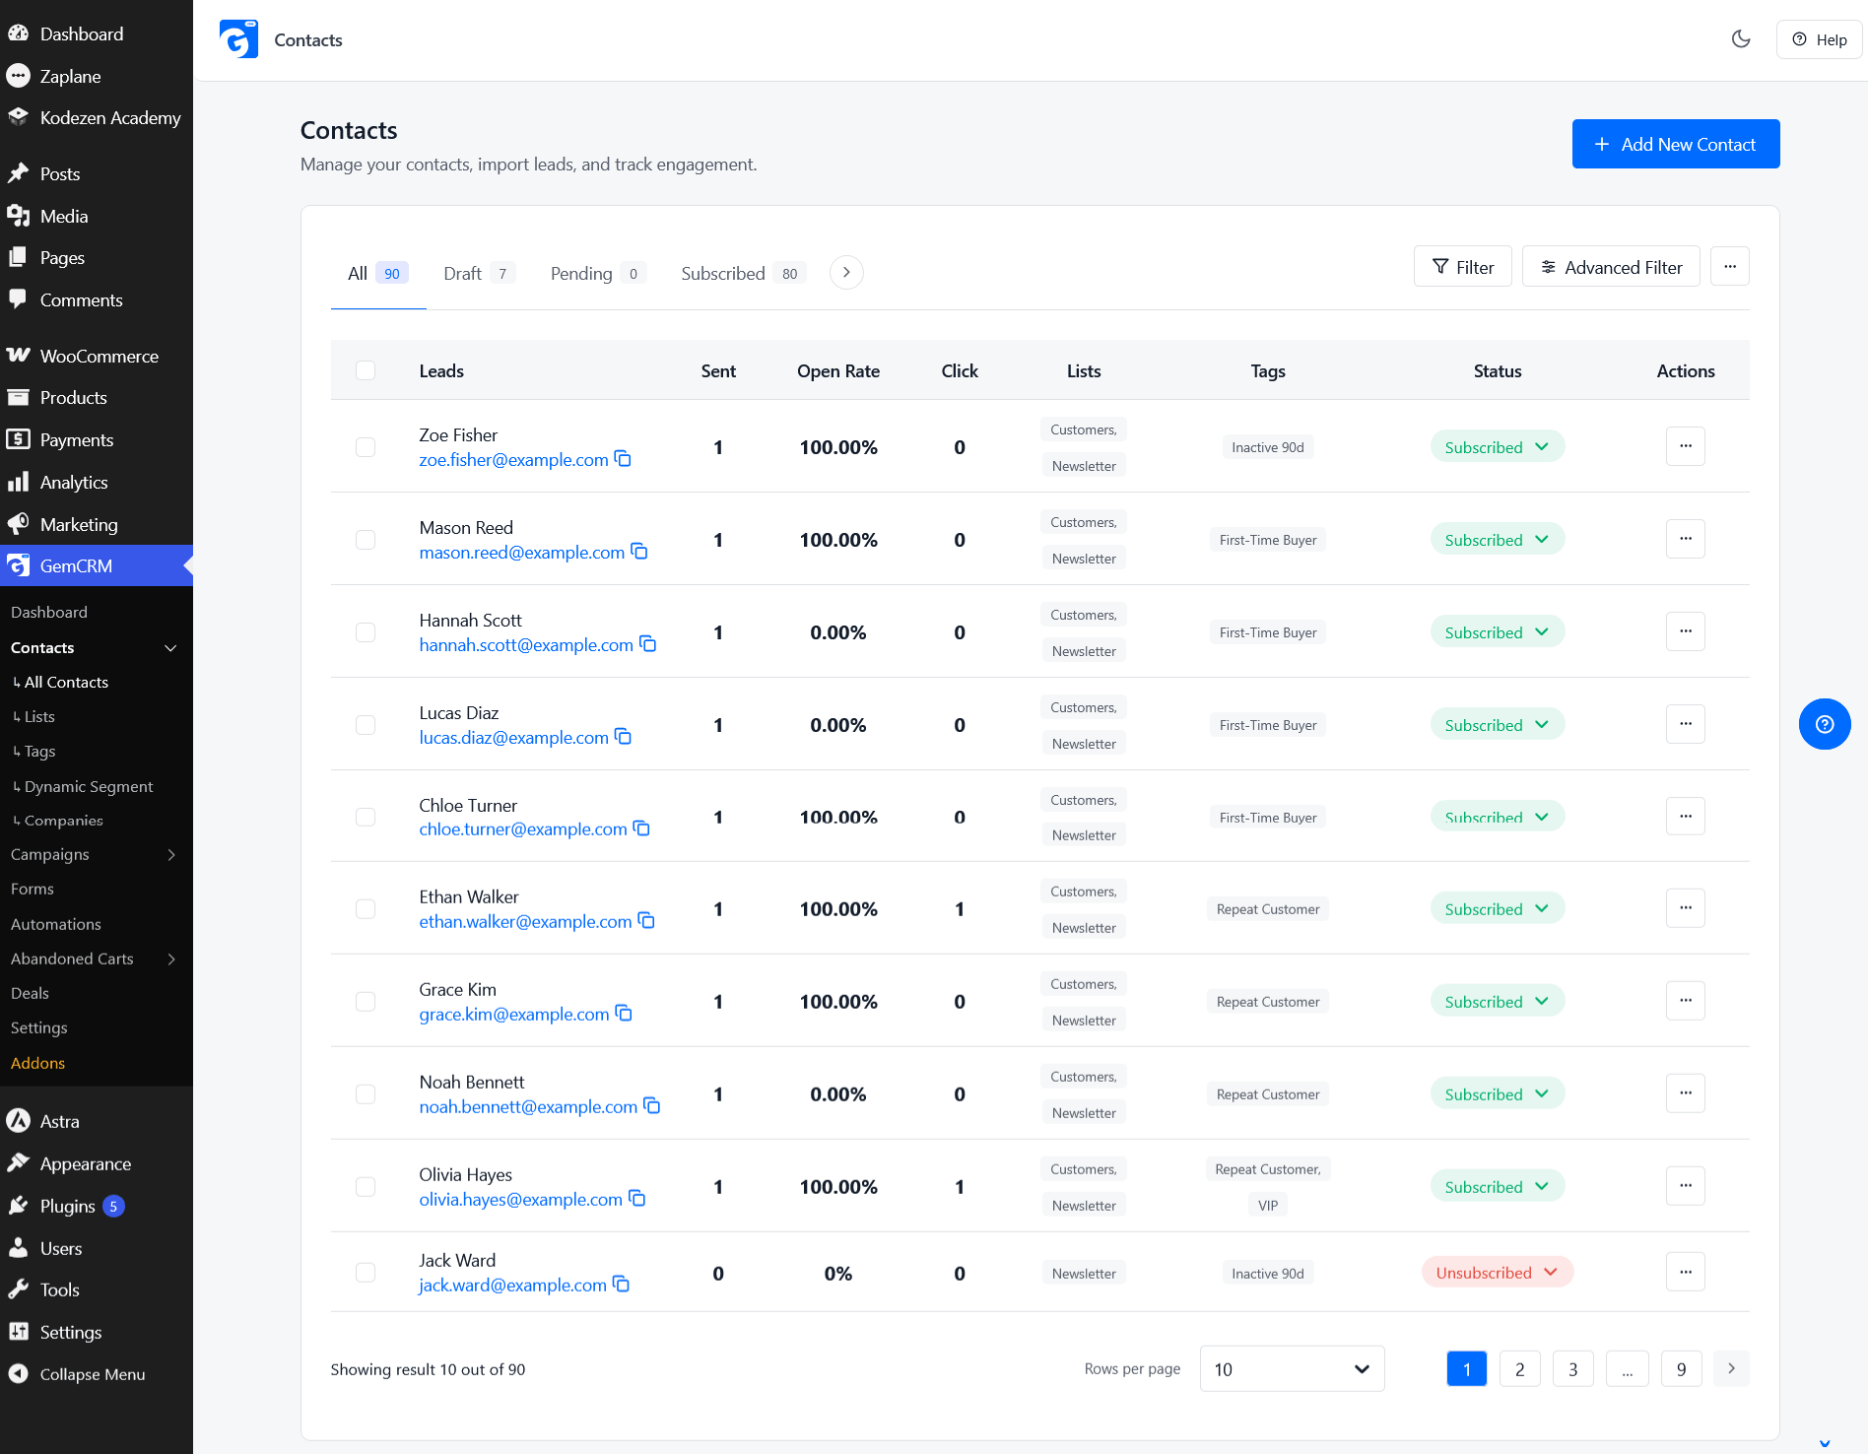This screenshot has width=1868, height=1454.
Task: Open actions menu for Zoe Fisher row
Action: click(1685, 446)
